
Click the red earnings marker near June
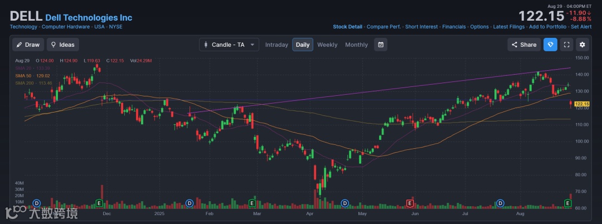(x=410, y=203)
